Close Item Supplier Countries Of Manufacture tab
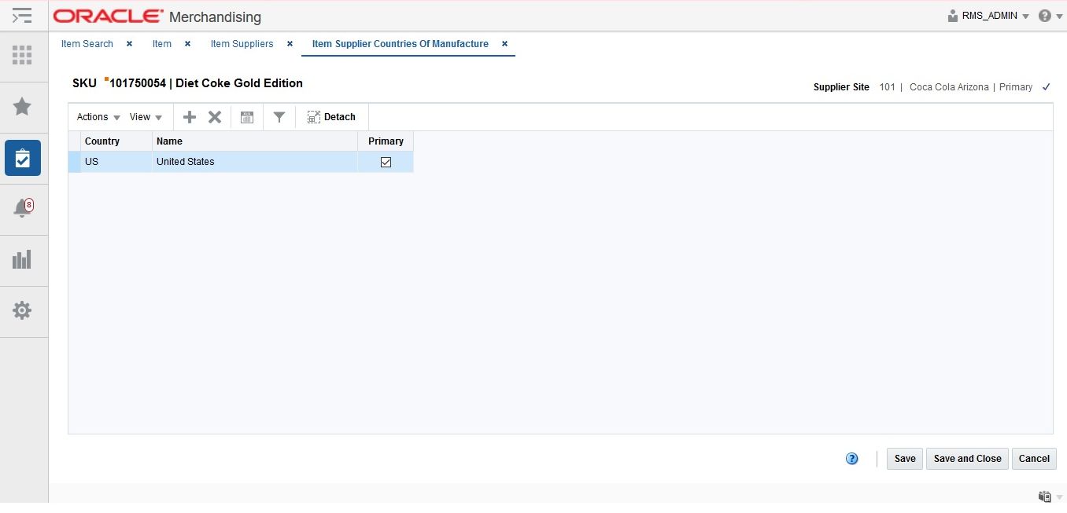The width and height of the screenshot is (1067, 513). point(504,44)
